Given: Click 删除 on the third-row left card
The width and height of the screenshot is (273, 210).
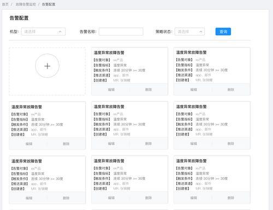Looking at the screenshot, I should (66, 198).
